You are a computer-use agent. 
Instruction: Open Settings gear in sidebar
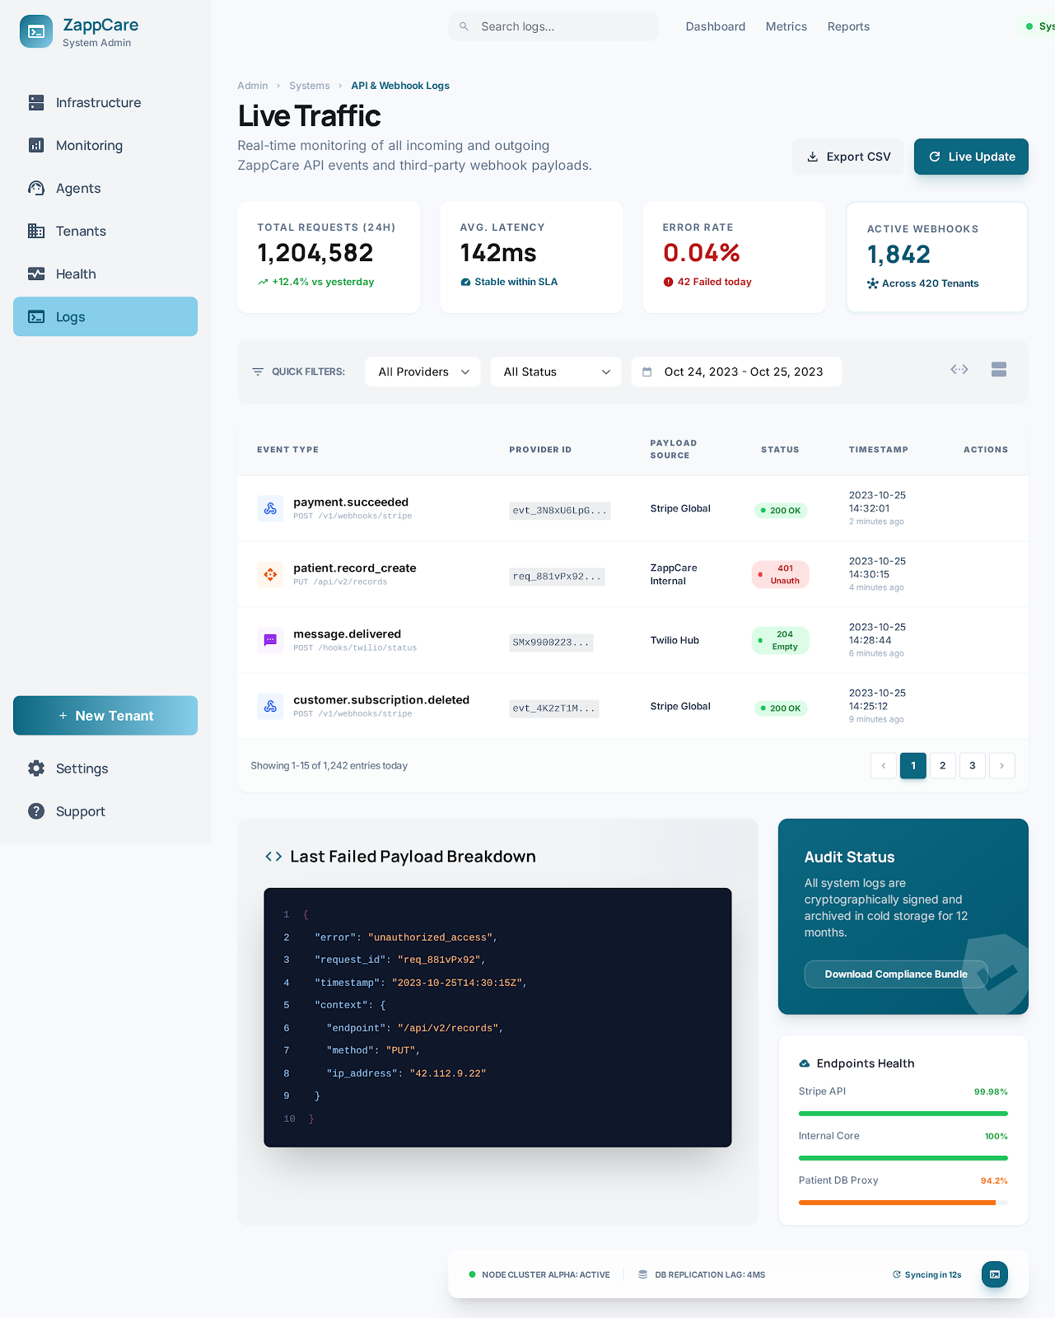tap(36, 769)
